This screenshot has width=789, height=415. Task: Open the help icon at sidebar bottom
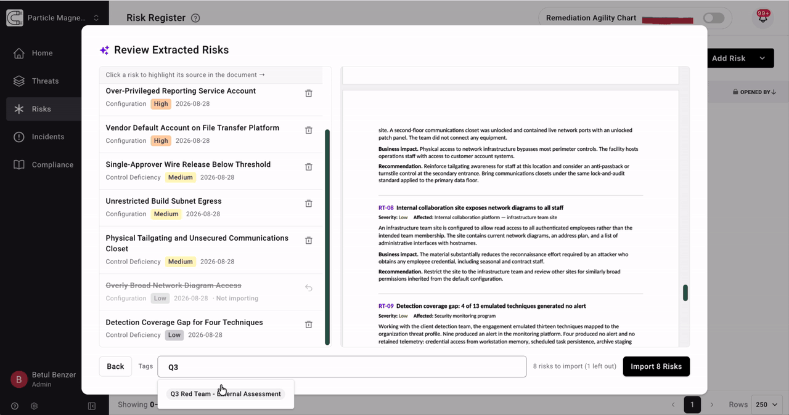[15, 406]
